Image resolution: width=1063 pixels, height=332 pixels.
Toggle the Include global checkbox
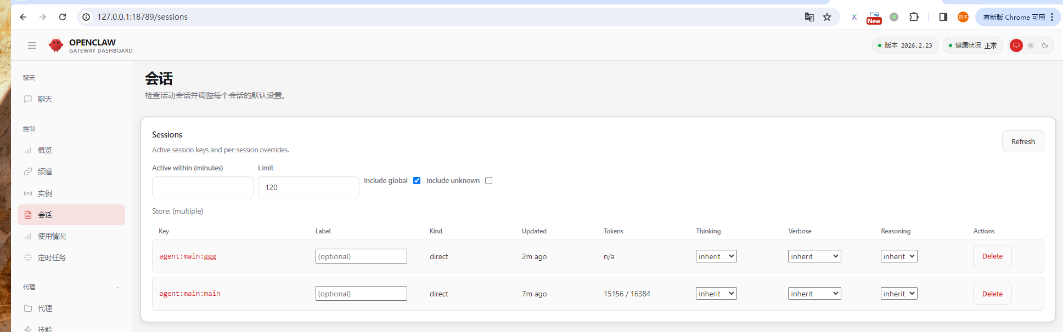point(417,181)
